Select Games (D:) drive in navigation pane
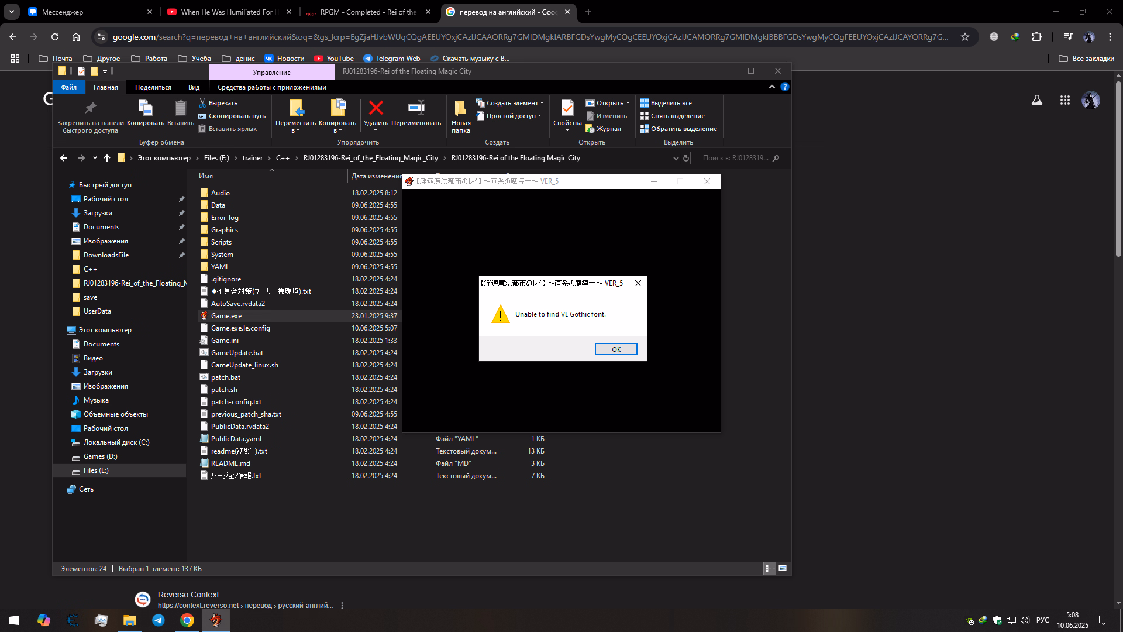 point(100,456)
